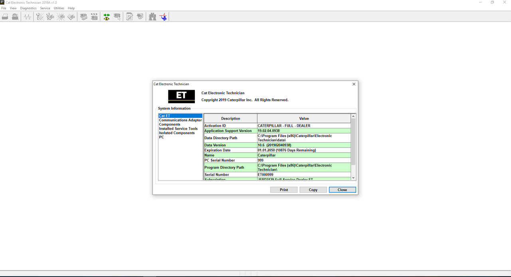The image size is (511, 277).
Task: Open the View menu
Action: click(13, 8)
